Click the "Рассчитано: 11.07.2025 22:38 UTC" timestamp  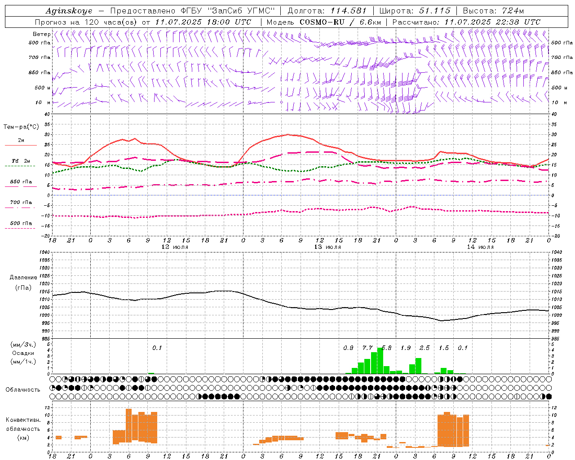(x=466, y=22)
